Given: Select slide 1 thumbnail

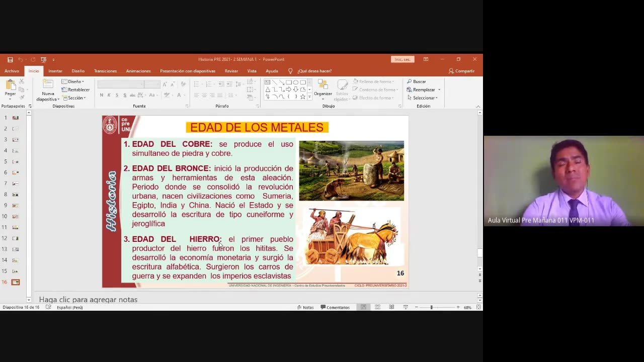Looking at the screenshot, I should [16, 118].
